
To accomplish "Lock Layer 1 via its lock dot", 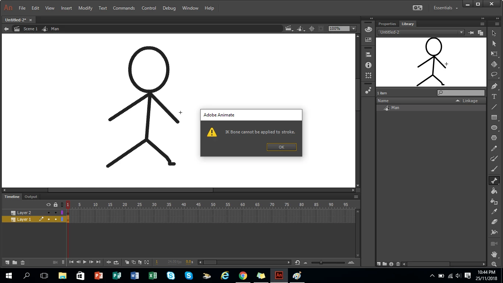I will pyautogui.click(x=56, y=219).
